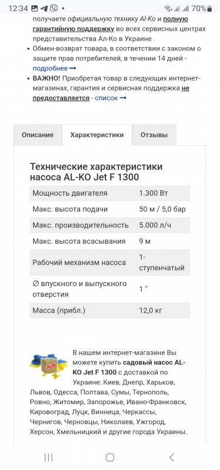The image size is (220, 470).
Task: Select the Мощность двигателя specification row
Action: 110,193
